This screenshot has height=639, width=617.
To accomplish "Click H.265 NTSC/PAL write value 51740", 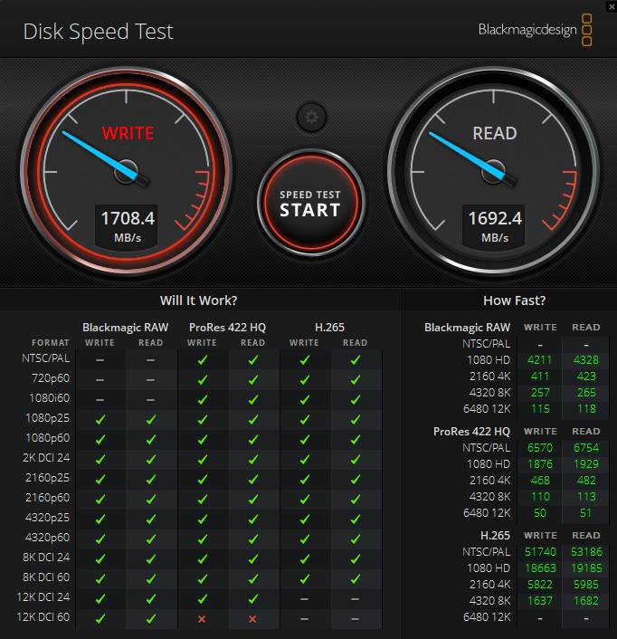I will 540,552.
